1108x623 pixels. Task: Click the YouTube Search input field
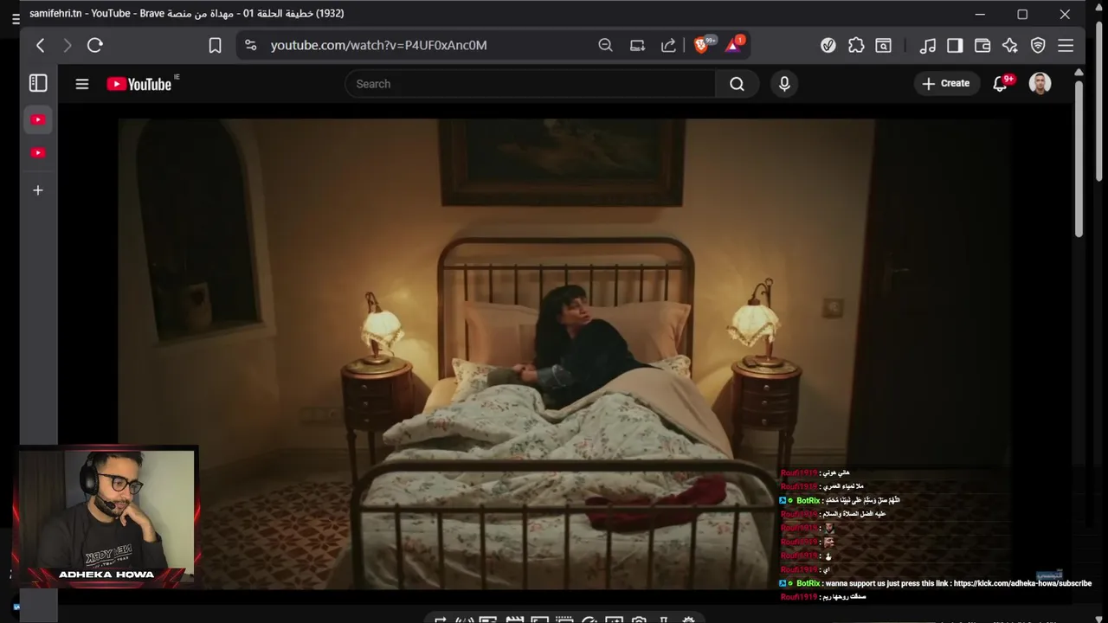point(530,84)
